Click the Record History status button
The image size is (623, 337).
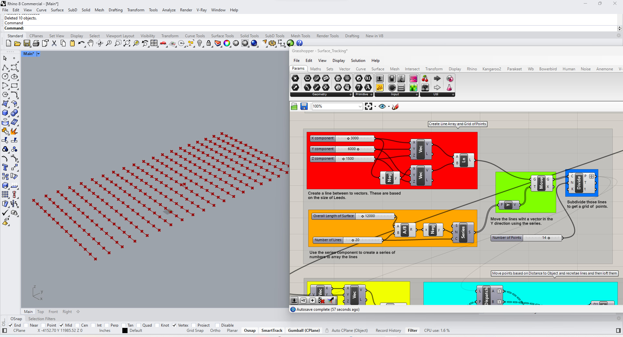click(388, 331)
